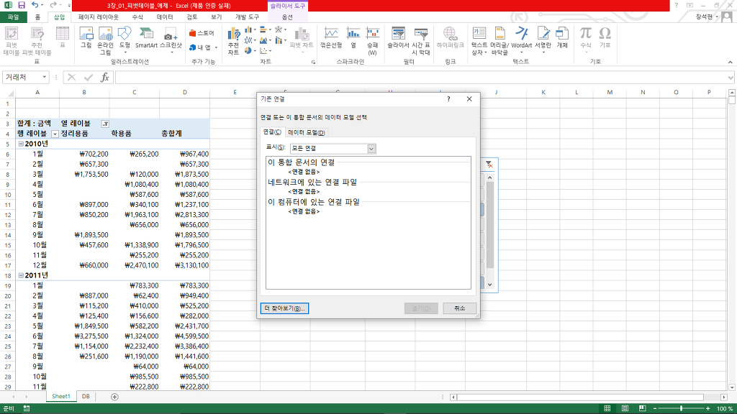Switch to page layout view in status bar
The image size is (737, 414).
click(x=625, y=408)
